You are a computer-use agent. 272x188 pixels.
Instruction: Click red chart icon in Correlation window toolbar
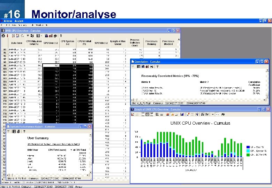pos(147,66)
